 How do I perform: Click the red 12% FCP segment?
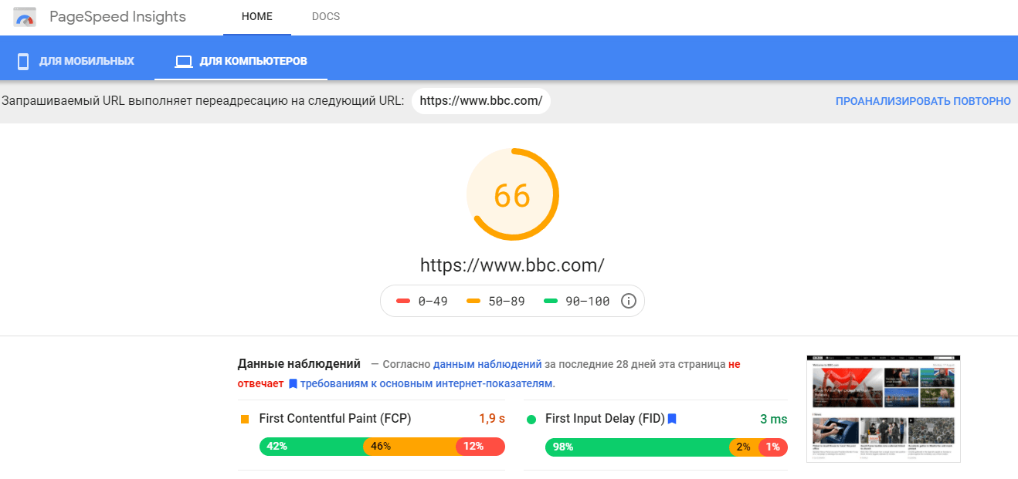(x=480, y=447)
